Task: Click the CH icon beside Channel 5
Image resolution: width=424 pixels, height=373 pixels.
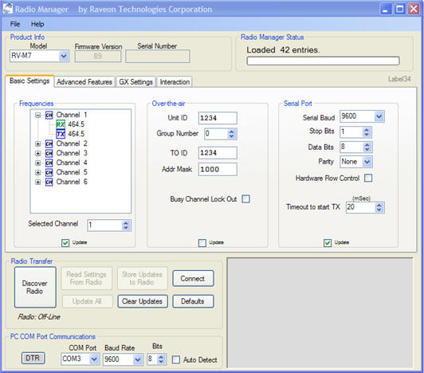Action: point(49,172)
